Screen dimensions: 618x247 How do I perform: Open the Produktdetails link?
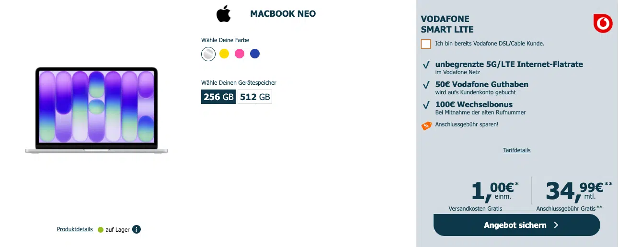[x=75, y=229]
